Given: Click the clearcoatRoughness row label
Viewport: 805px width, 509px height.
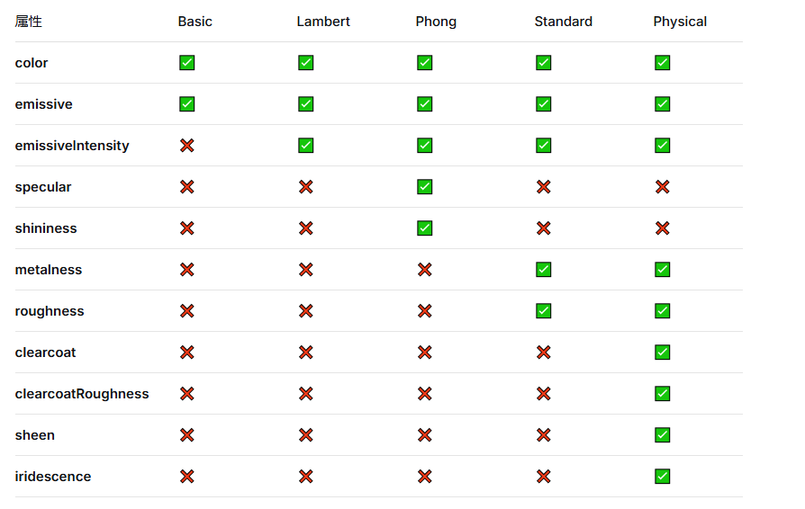Looking at the screenshot, I should [82, 394].
